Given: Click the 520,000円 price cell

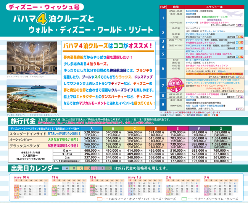Looking at the screenshot, I should [92, 133].
